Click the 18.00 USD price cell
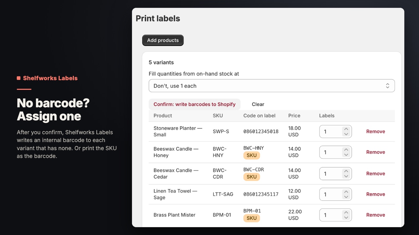The image size is (419, 235). (295, 132)
